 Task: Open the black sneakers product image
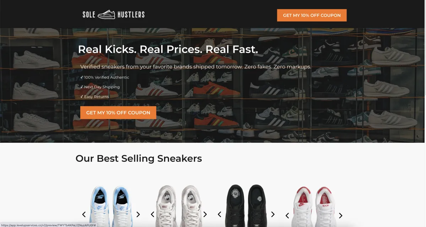point(246,206)
